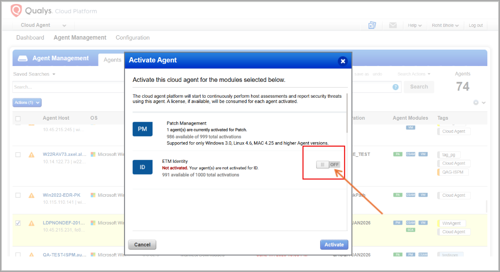Open the Actions (1) dropdown
This screenshot has width=500, height=272.
(27, 103)
